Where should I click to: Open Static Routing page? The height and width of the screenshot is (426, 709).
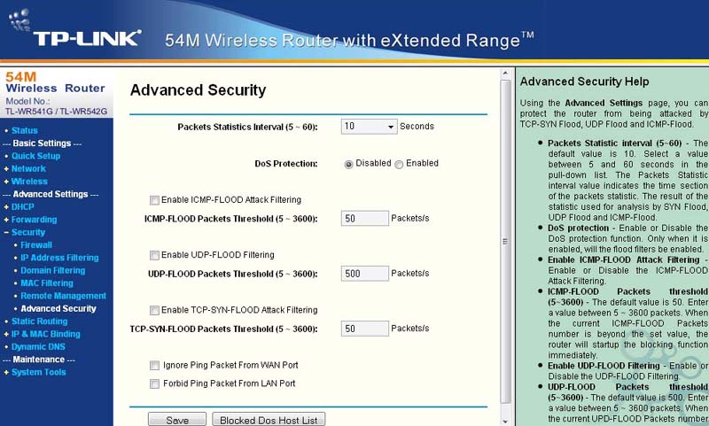pyautogui.click(x=39, y=321)
